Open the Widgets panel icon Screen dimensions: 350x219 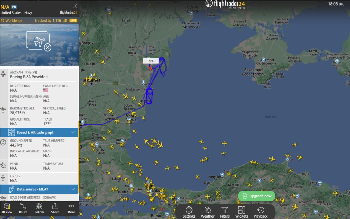click(241, 210)
